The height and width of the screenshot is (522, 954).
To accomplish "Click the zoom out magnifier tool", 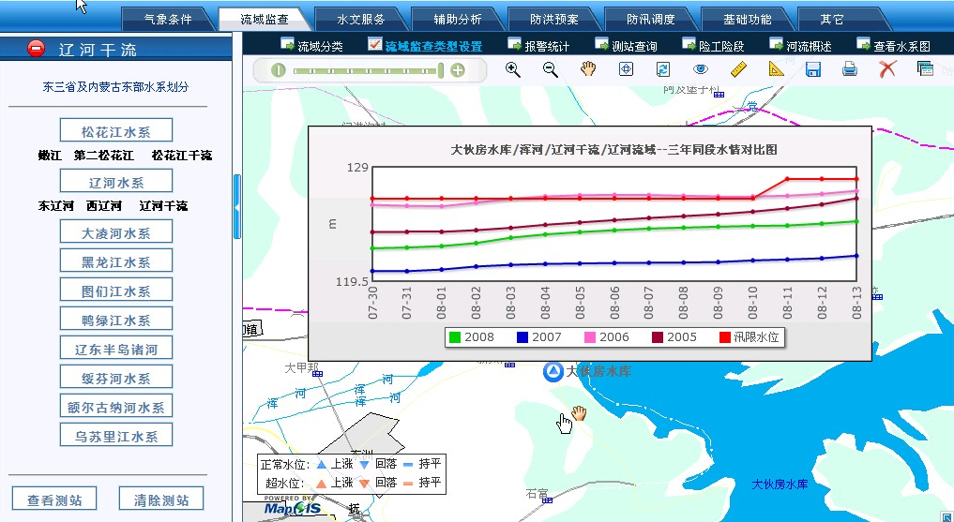I will pyautogui.click(x=551, y=69).
